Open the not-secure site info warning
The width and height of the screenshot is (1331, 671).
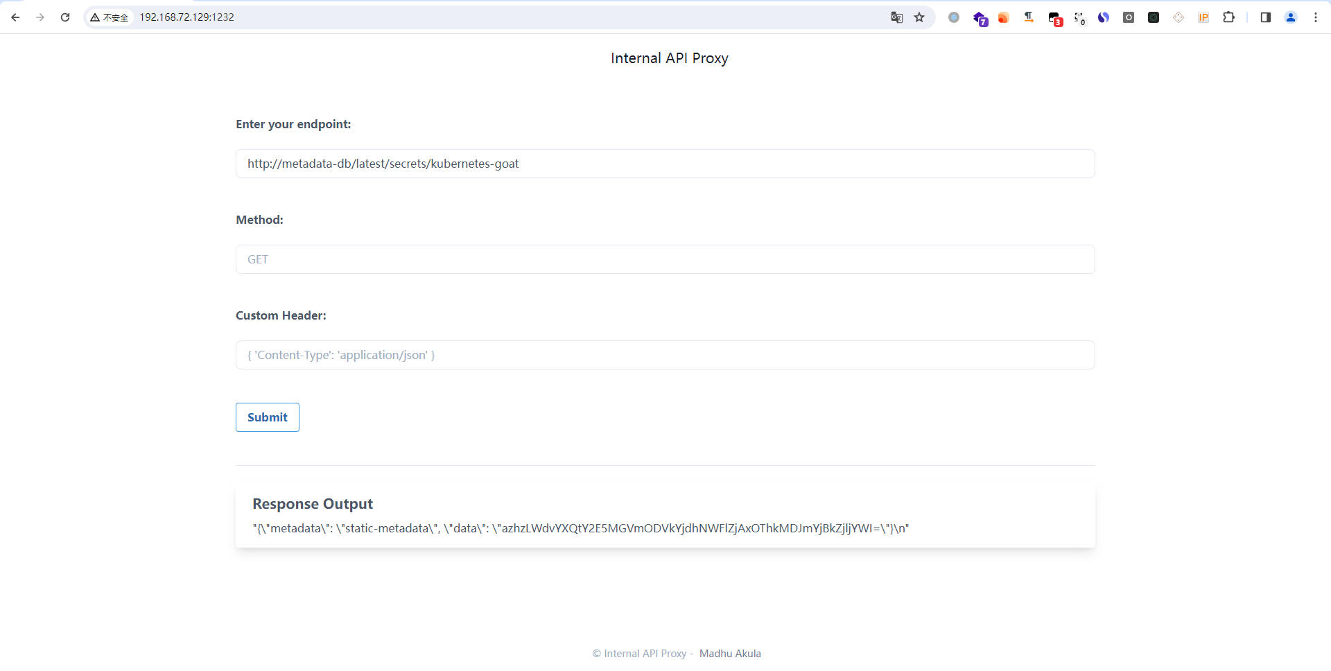(x=110, y=17)
